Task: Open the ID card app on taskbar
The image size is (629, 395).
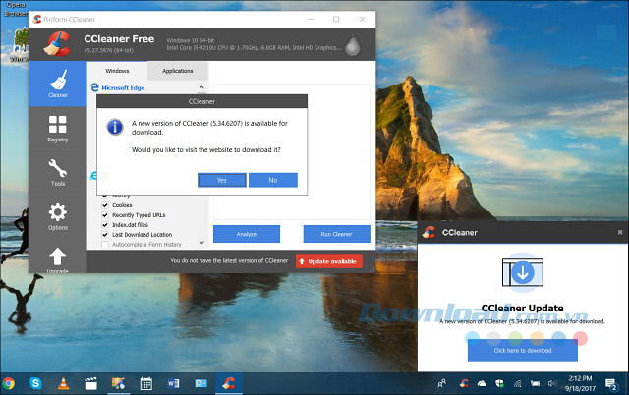Action: tap(200, 384)
